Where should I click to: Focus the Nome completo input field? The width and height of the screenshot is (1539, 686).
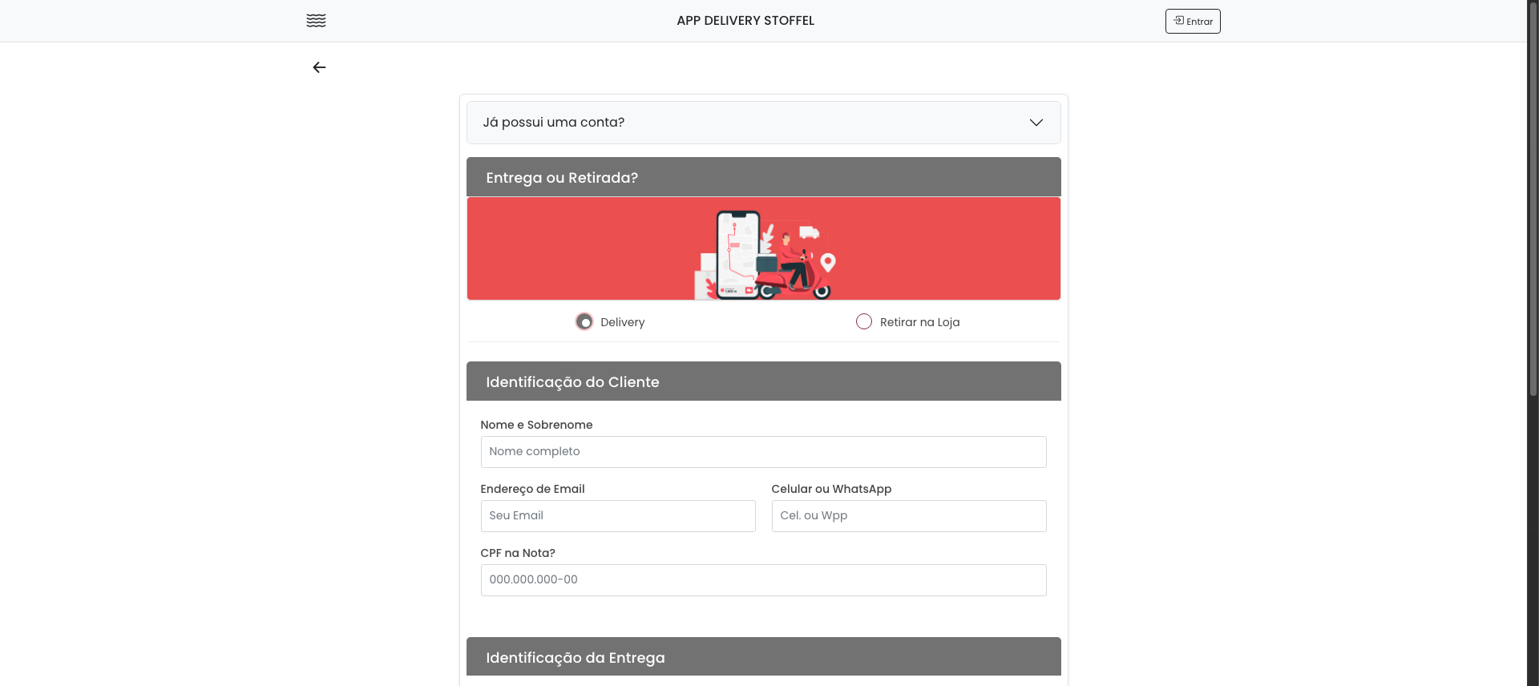(764, 452)
